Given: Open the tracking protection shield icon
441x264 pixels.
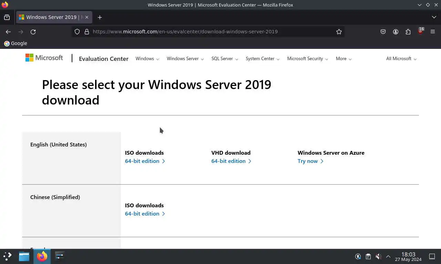Looking at the screenshot, I should pyautogui.click(x=77, y=32).
